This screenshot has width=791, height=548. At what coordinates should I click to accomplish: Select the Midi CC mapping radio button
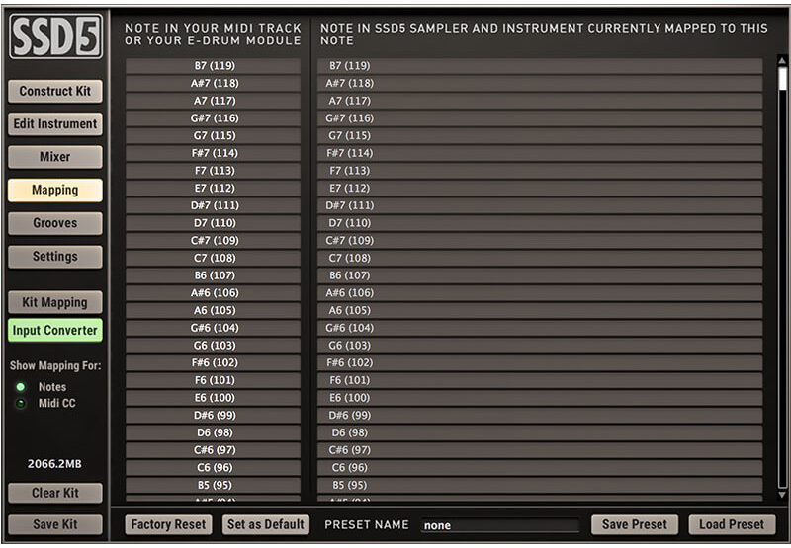pos(21,403)
